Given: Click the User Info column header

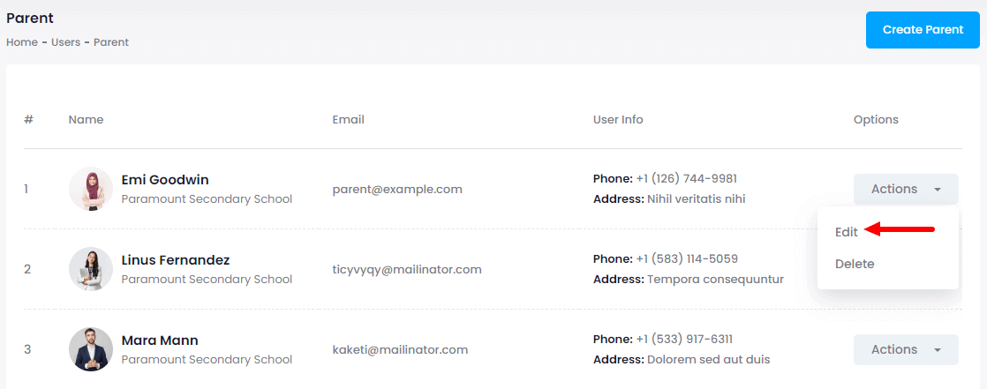Looking at the screenshot, I should click(x=618, y=120).
